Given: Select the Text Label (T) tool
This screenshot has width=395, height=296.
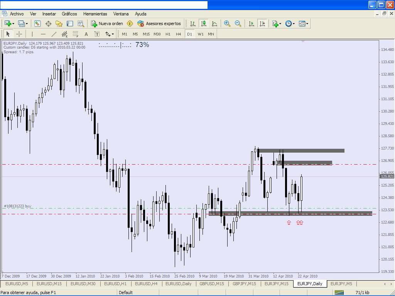Looking at the screenshot, I should [x=97, y=34].
